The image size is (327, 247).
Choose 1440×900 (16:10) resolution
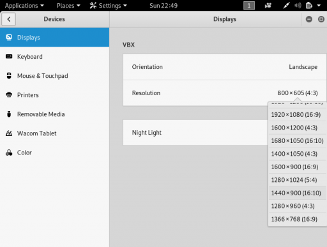point(297,193)
